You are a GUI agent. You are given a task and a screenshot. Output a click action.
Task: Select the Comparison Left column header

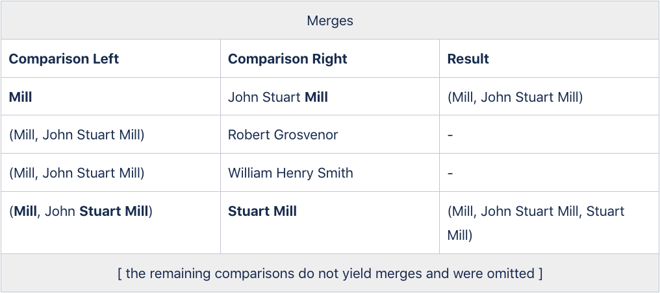pyautogui.click(x=64, y=59)
